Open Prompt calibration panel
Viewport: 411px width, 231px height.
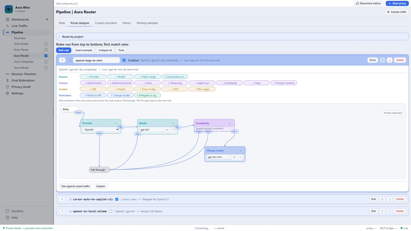[x=393, y=113]
